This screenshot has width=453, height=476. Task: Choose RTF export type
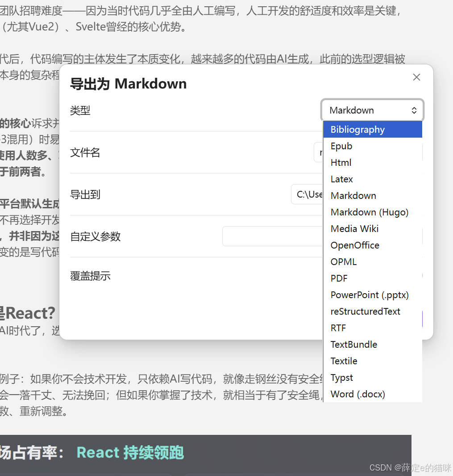[373, 328]
